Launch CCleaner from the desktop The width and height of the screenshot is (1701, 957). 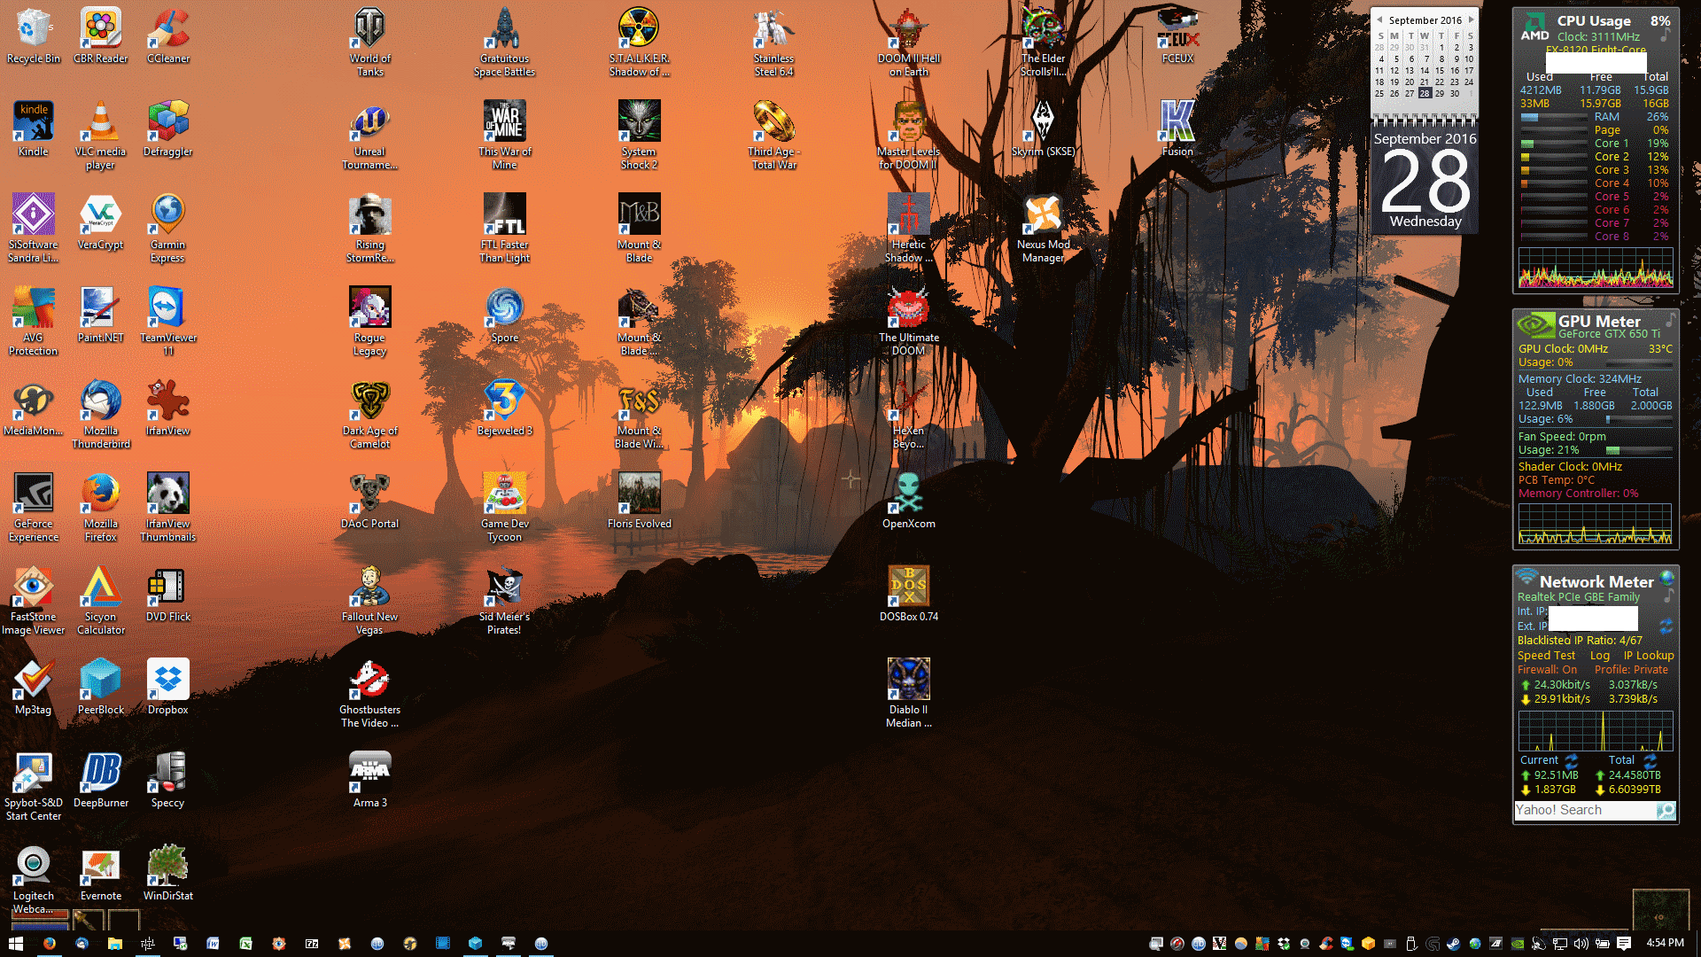coord(167,36)
